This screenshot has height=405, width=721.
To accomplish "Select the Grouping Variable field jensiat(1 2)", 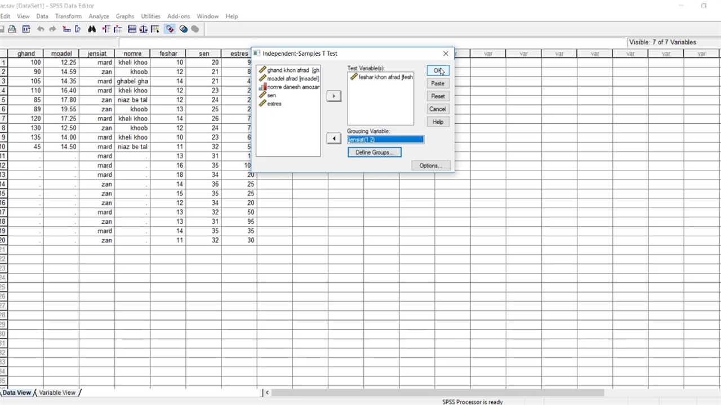I will click(385, 139).
